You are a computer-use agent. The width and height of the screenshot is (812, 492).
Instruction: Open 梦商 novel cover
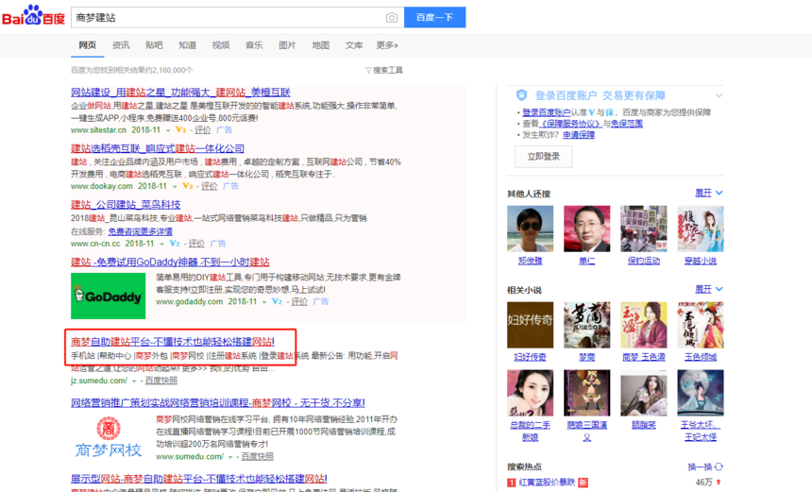click(586, 325)
